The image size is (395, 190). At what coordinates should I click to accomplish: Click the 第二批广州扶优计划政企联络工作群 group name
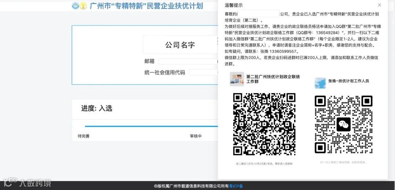click(x=273, y=79)
